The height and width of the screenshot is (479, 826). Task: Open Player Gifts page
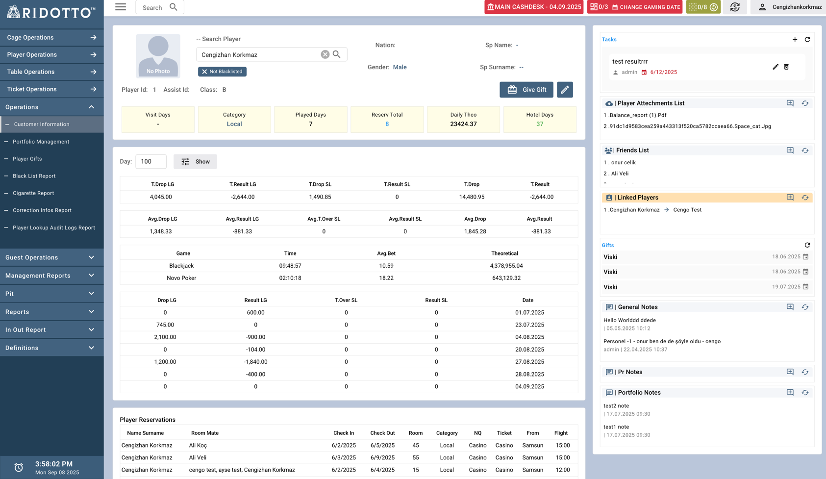[x=27, y=159]
